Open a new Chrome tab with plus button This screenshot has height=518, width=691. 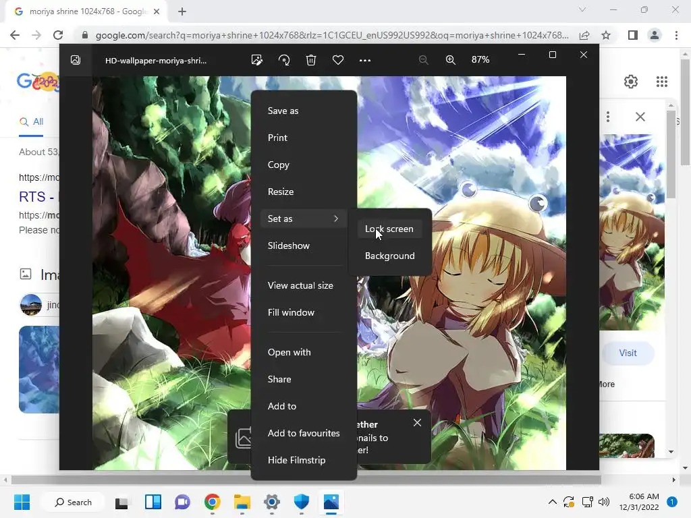[182, 11]
